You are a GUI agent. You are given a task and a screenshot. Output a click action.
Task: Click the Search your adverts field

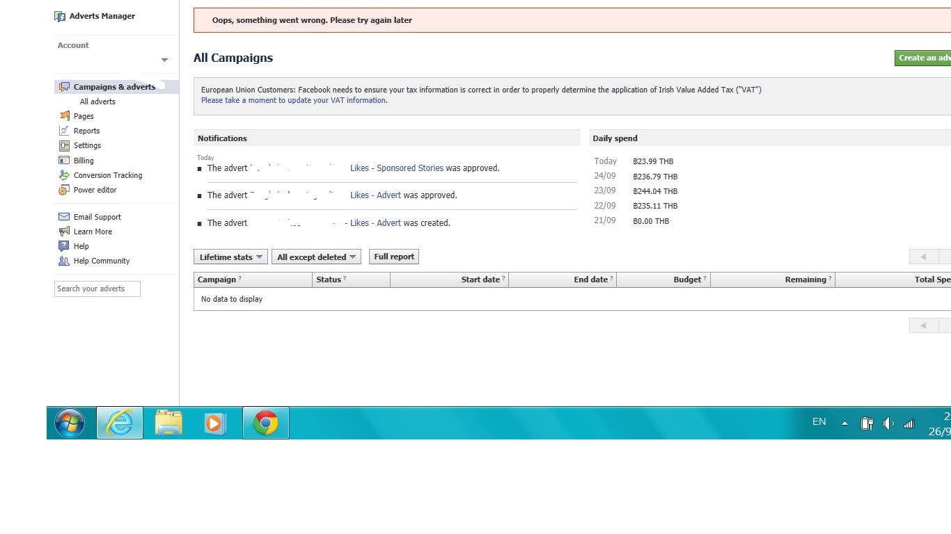coord(97,289)
